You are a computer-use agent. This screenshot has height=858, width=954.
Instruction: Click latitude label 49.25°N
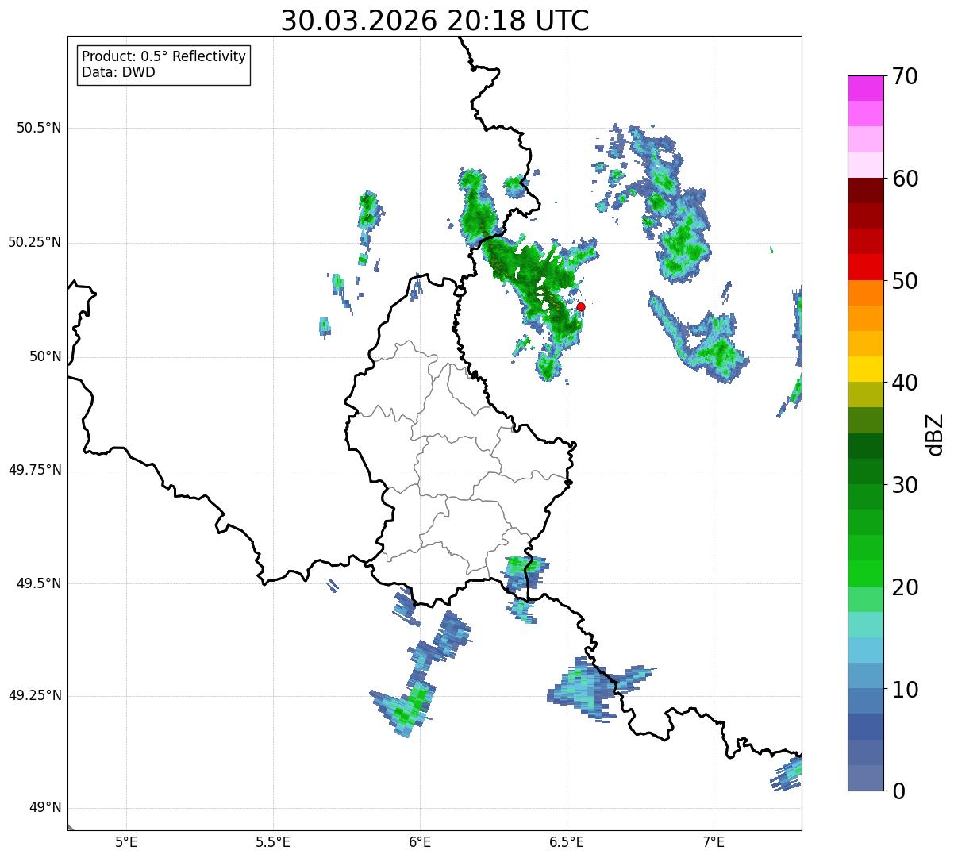click(35, 696)
